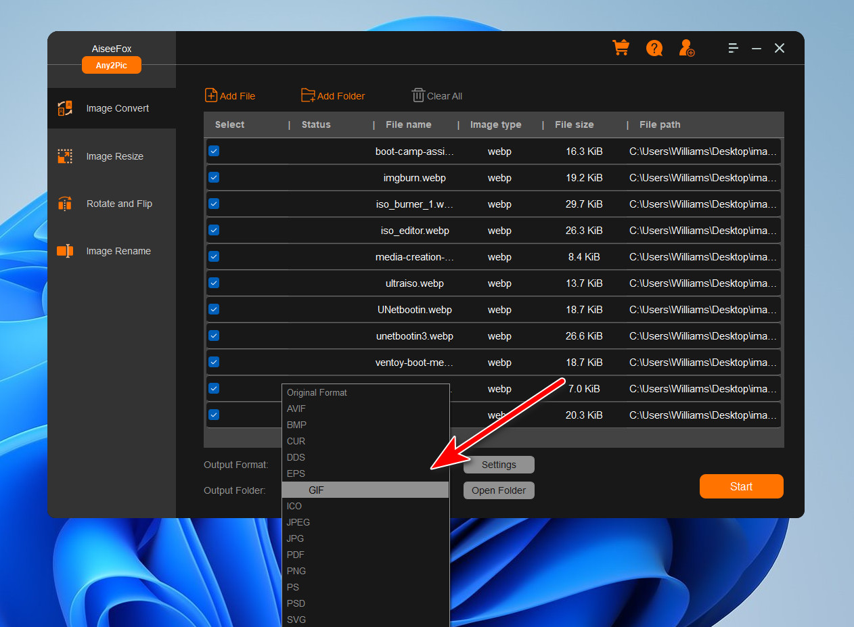The width and height of the screenshot is (854, 627).
Task: Select the ultraiso.webp file name
Action: (x=415, y=283)
